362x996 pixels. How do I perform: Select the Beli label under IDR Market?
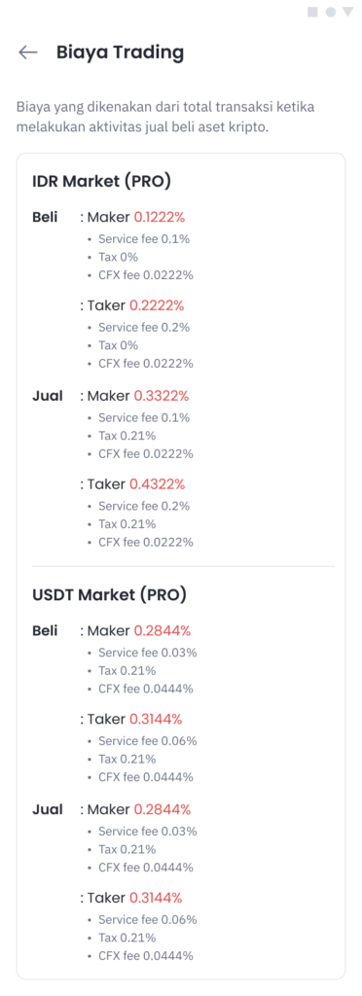(45, 217)
